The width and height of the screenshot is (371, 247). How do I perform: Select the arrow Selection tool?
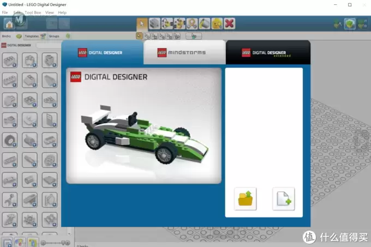point(142,23)
